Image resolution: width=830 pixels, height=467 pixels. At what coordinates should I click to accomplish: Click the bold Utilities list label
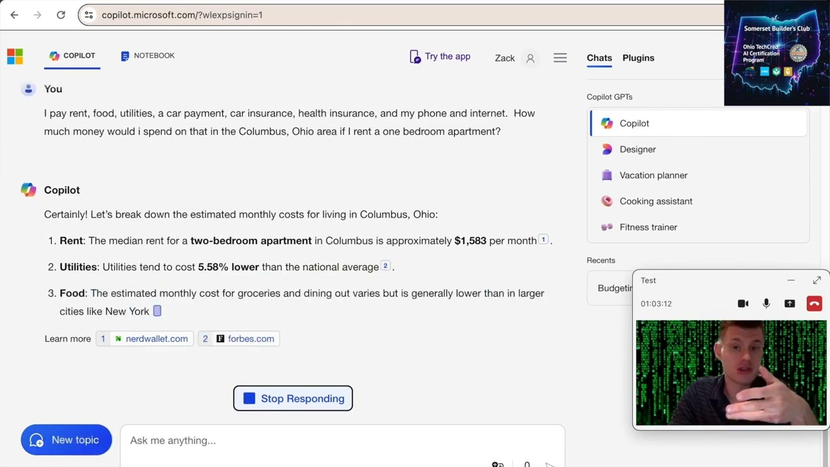click(78, 267)
